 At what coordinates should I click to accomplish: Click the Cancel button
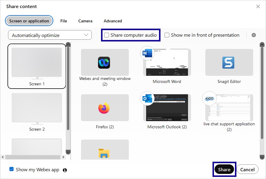coord(247,169)
